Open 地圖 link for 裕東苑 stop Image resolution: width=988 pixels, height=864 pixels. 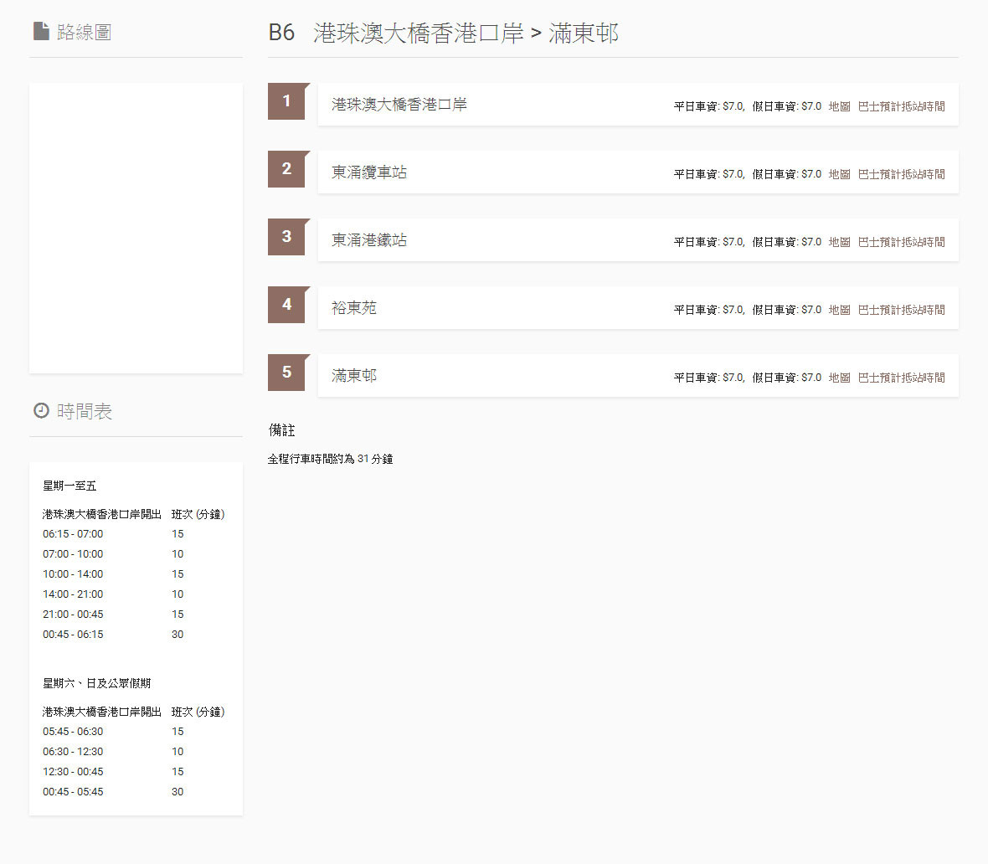(x=839, y=310)
